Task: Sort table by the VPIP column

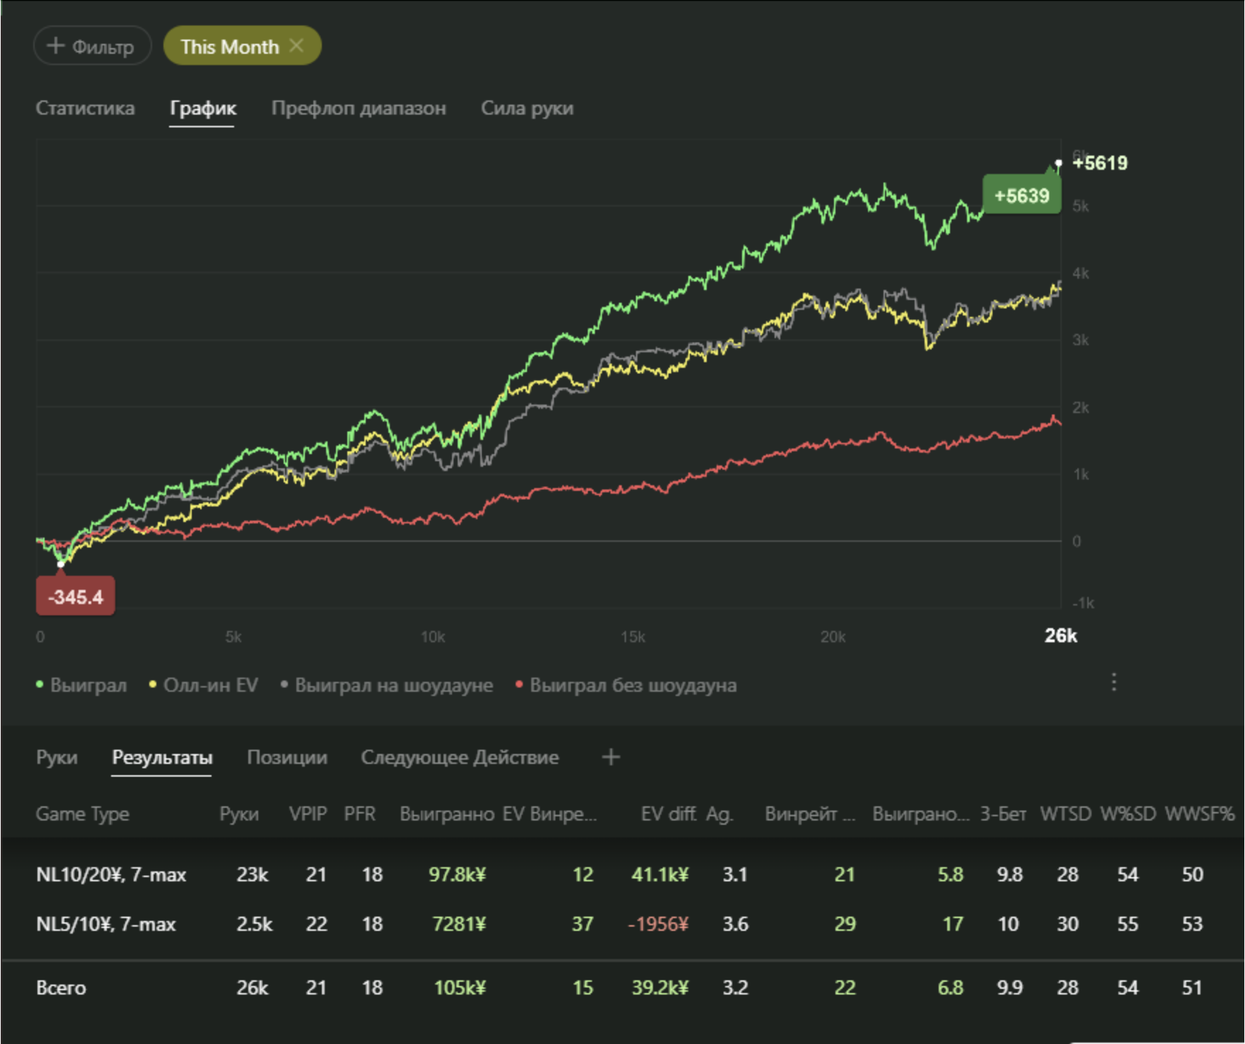Action: pyautogui.click(x=308, y=814)
